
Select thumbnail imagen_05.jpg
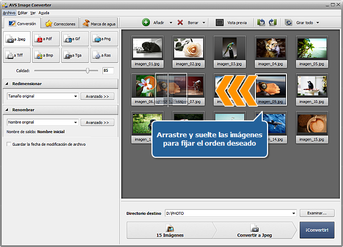click(312, 52)
